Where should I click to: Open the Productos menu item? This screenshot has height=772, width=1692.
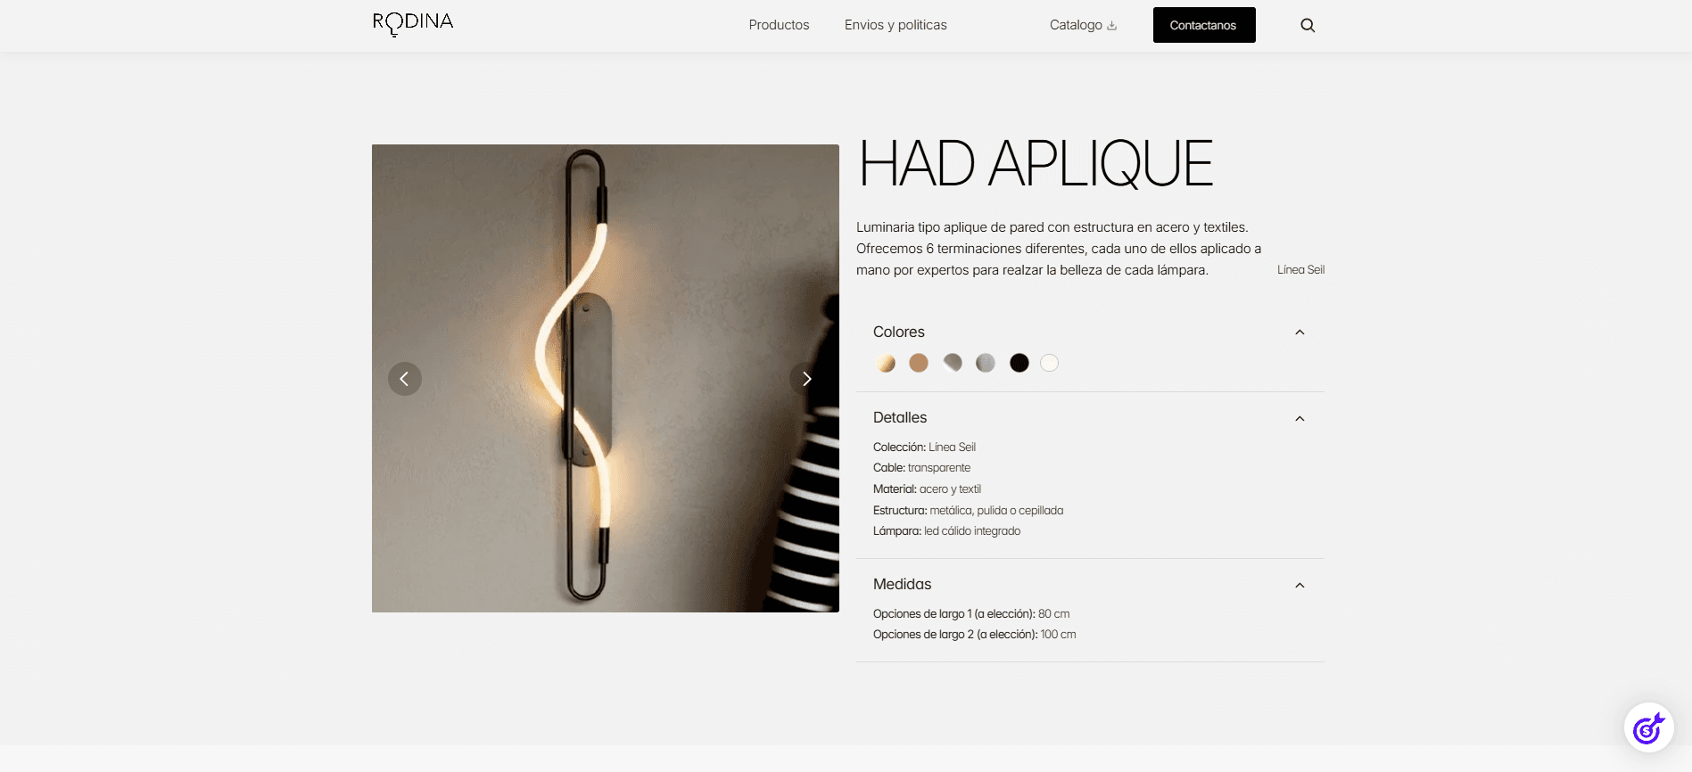click(779, 25)
